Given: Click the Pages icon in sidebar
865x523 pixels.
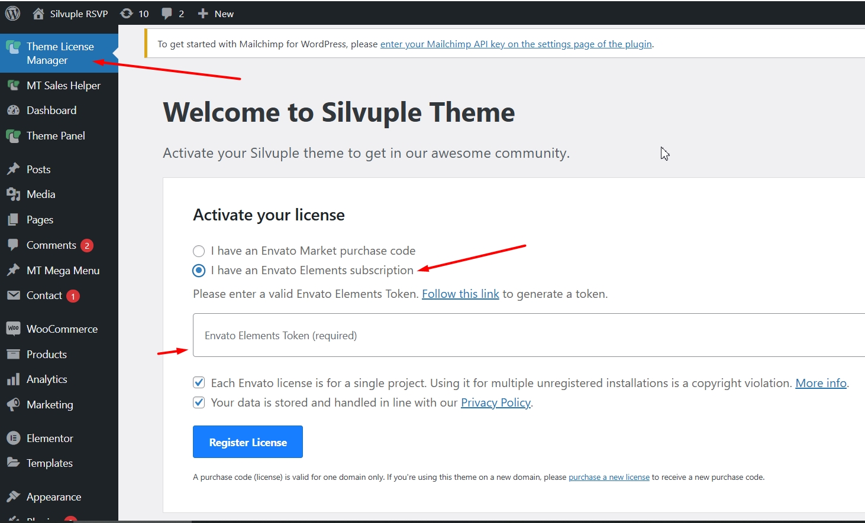Looking at the screenshot, I should [13, 220].
